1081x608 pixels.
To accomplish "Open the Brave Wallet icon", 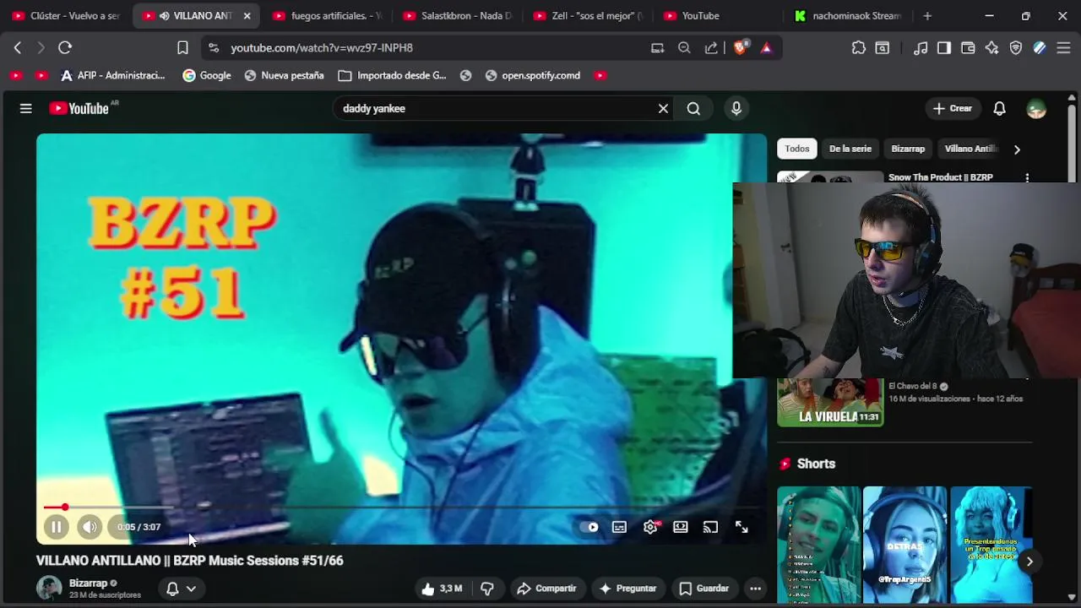I will point(968,48).
